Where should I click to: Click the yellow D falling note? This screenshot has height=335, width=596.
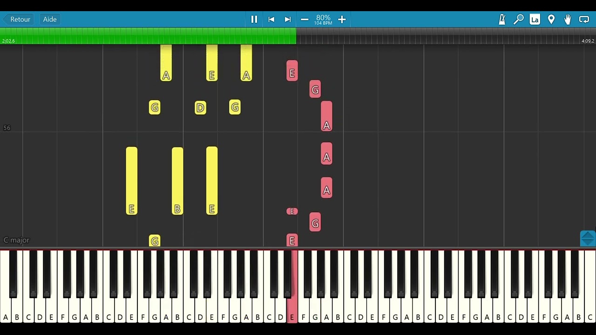(200, 108)
